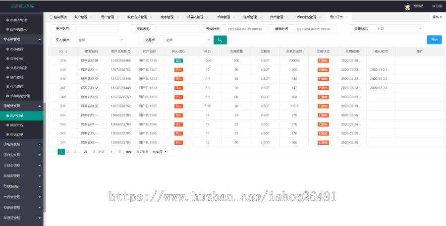Switch to the 账户管理 tab

pyautogui.click(x=81, y=17)
